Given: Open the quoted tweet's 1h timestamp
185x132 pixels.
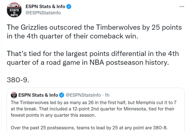Looking at the screenshot, I should click(106, 95).
